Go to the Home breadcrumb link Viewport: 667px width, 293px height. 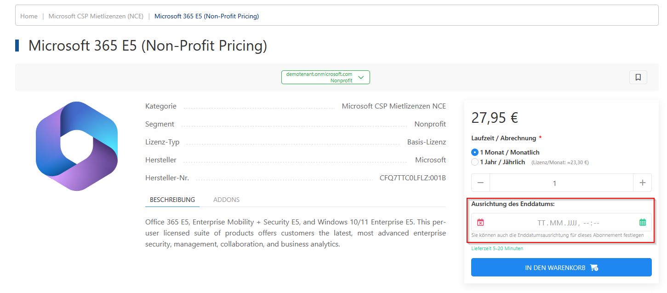29,16
